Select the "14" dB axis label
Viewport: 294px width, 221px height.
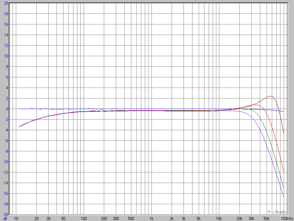(6, 35)
